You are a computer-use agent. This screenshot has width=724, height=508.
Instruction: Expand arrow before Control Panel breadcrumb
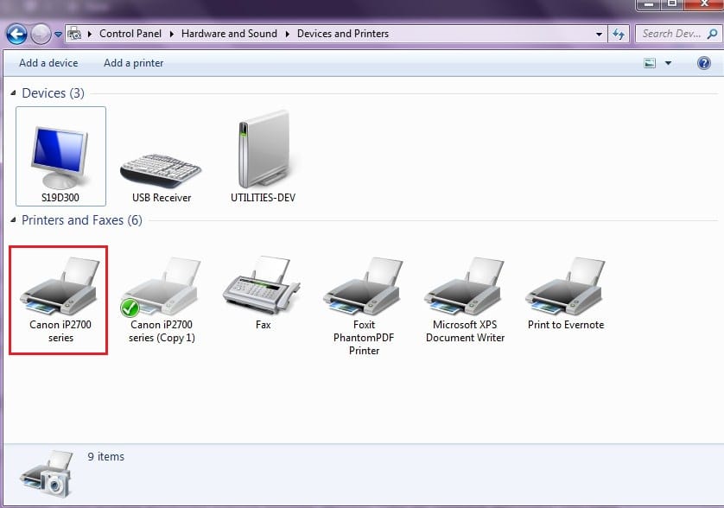[x=90, y=34]
